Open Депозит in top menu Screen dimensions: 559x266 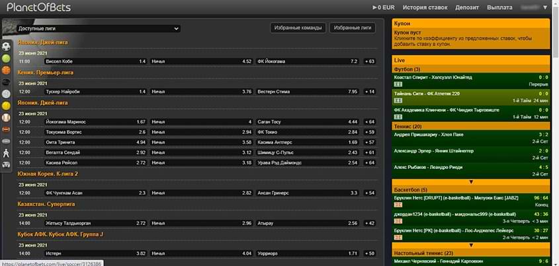tap(467, 7)
